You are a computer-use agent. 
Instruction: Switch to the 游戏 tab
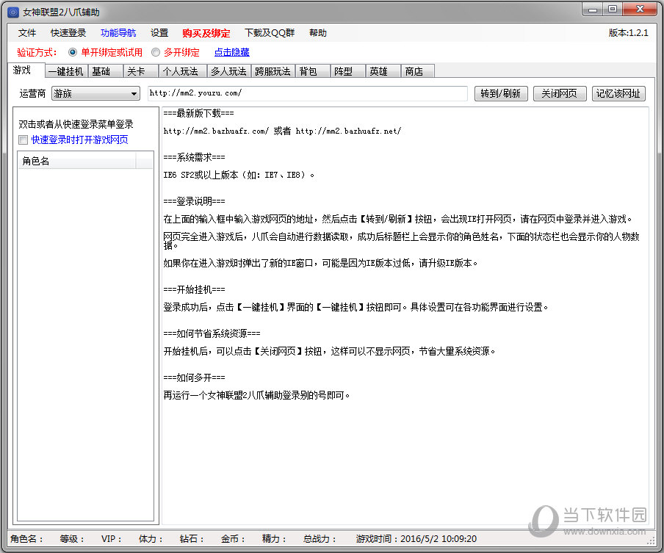(26, 71)
